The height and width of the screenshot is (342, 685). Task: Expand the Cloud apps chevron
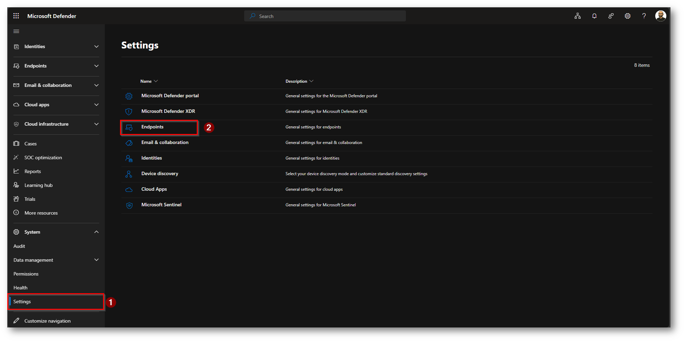(x=96, y=105)
